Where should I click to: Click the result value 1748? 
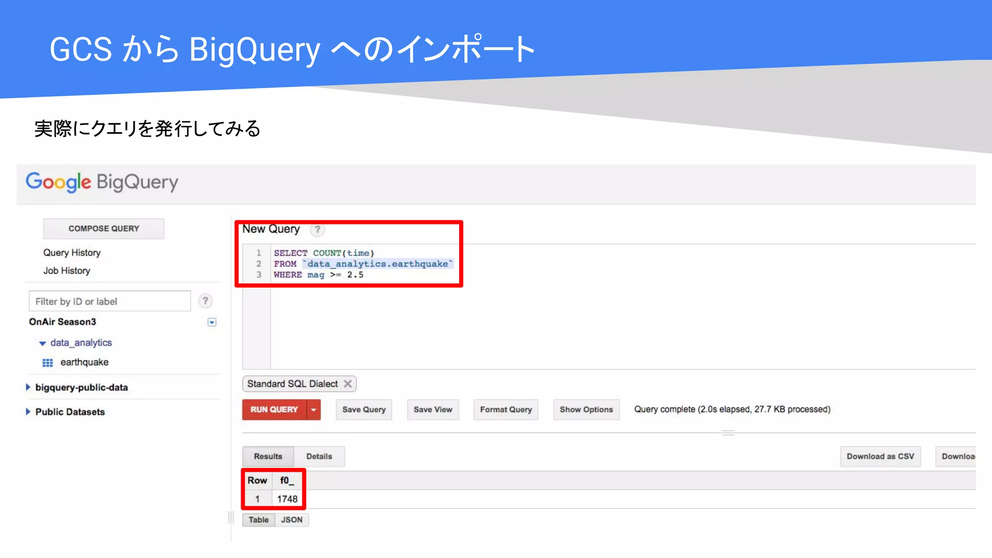(x=287, y=499)
